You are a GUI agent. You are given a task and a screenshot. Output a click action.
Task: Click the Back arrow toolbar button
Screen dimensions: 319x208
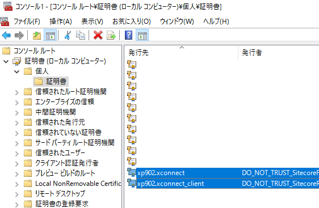(x=6, y=35)
